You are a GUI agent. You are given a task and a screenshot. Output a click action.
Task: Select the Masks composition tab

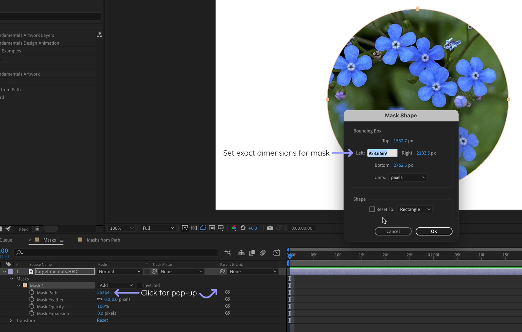point(50,240)
